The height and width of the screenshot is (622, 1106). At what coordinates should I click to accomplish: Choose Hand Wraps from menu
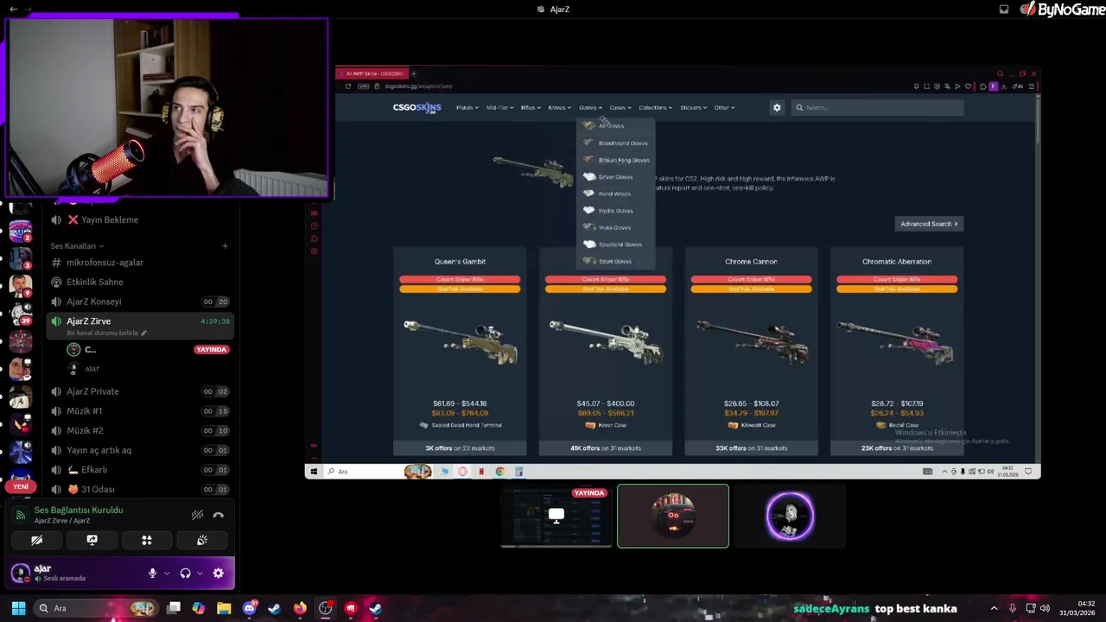coord(615,194)
